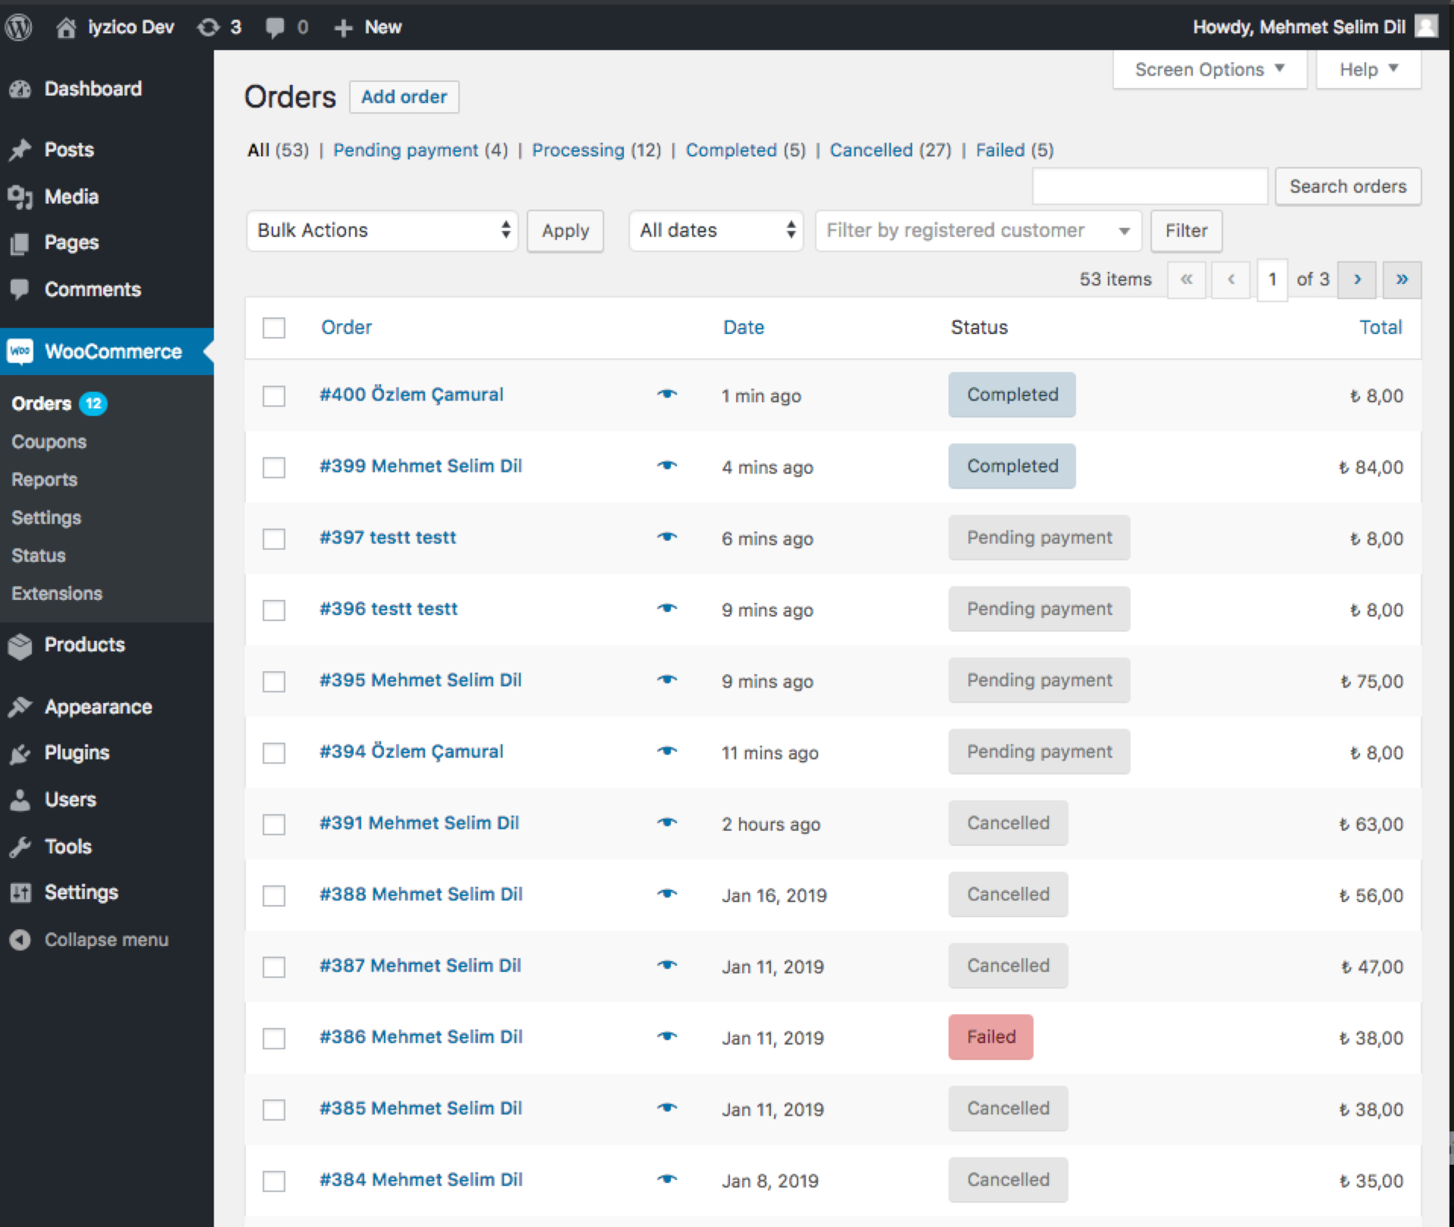This screenshot has height=1227, width=1454.
Task: Expand the All dates filter dropdown
Action: coord(716,230)
